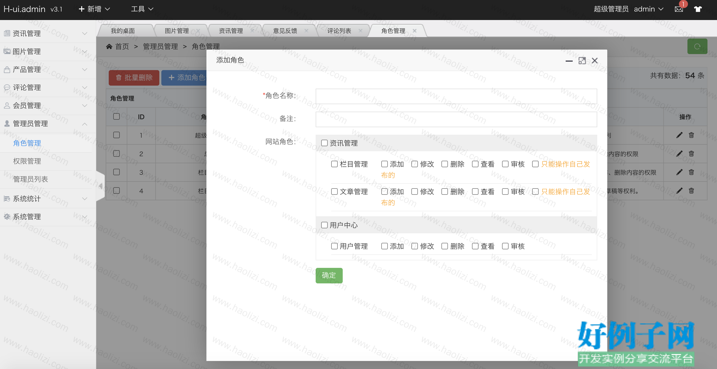The height and width of the screenshot is (369, 717).
Task: Check 审核 in the 栏目管理 row
Action: [x=505, y=164]
